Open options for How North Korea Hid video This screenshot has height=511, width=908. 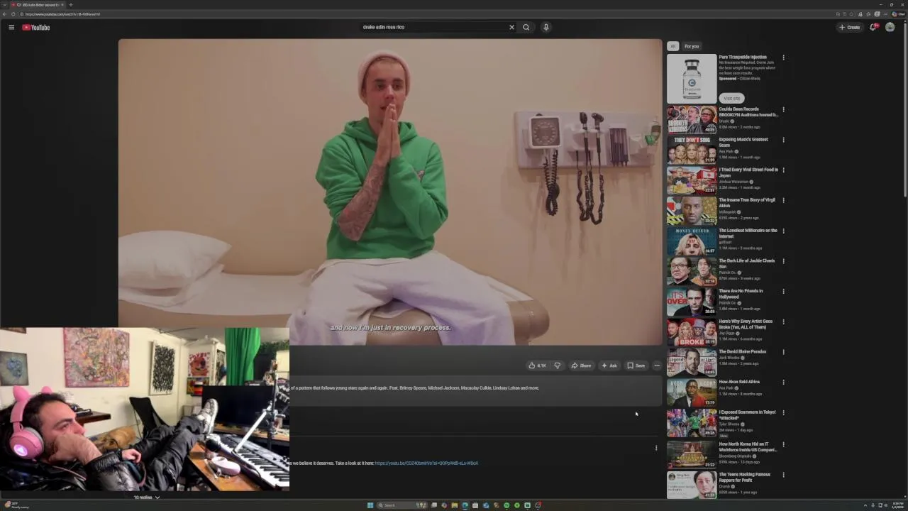(784, 445)
